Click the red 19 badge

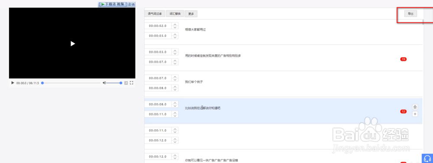pos(403,59)
